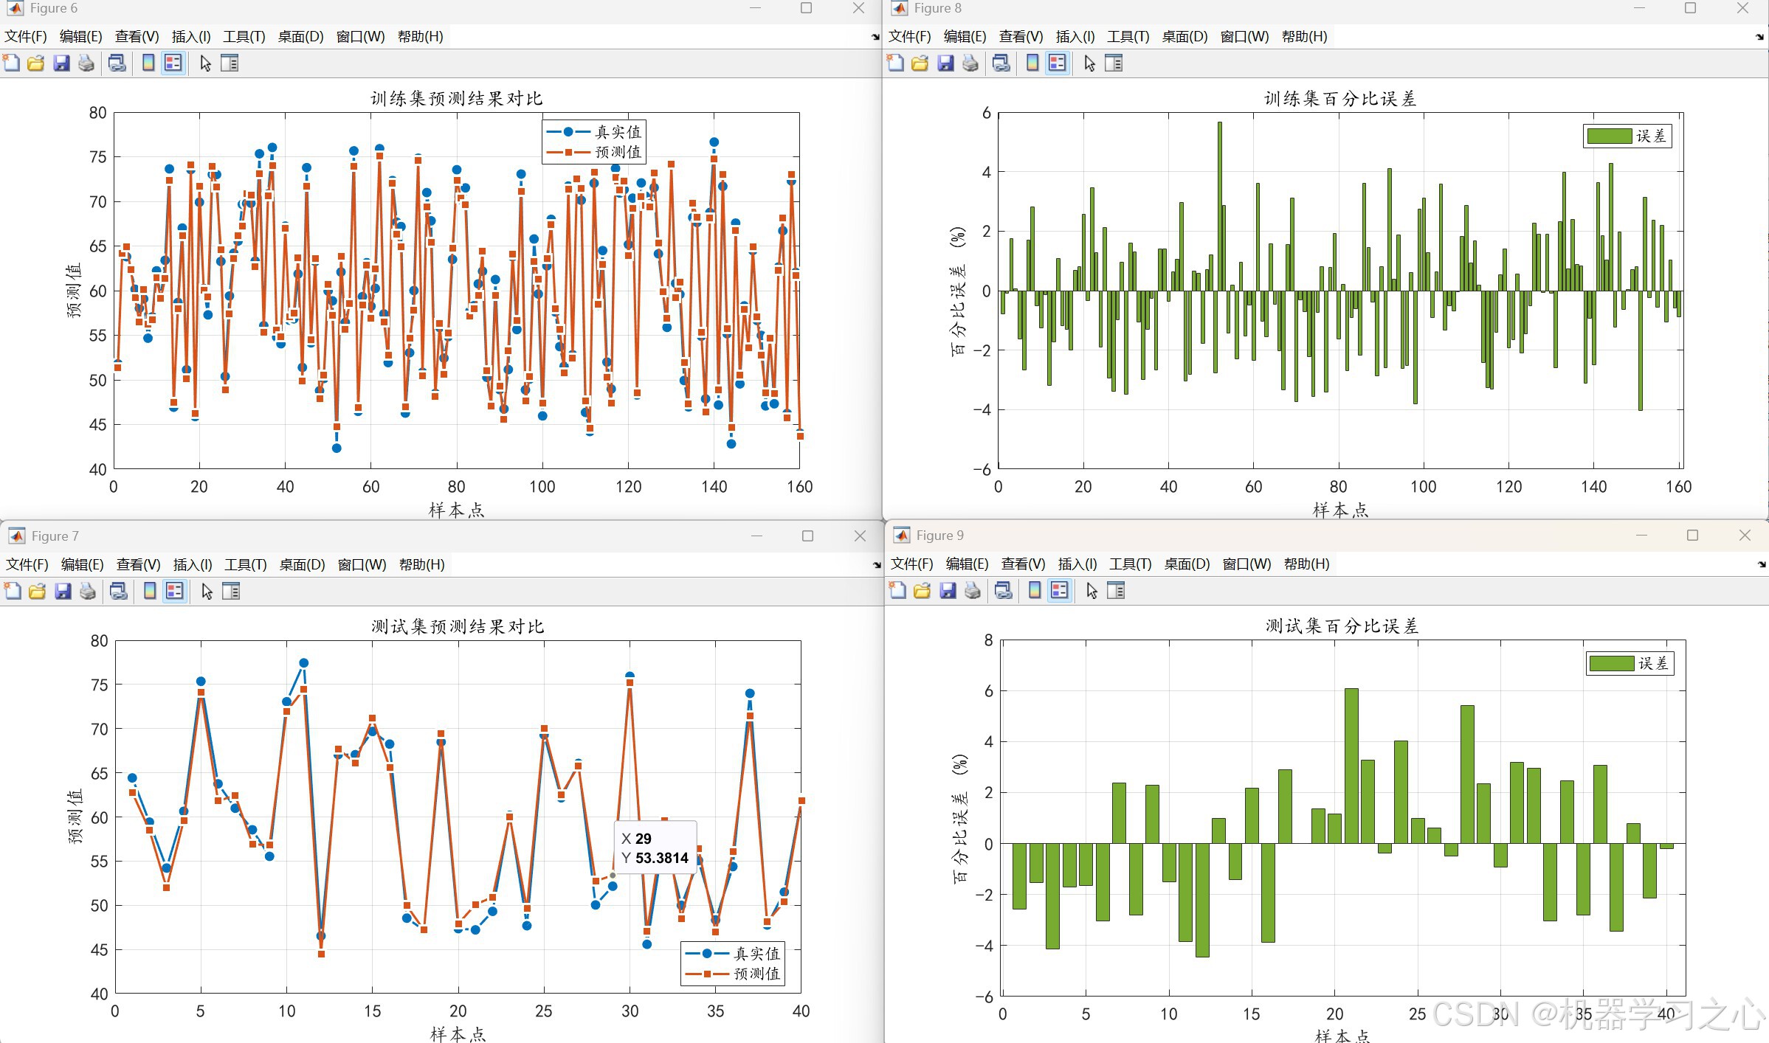Click Edit Plot arrow in Figure 7 toolbar

207,592
